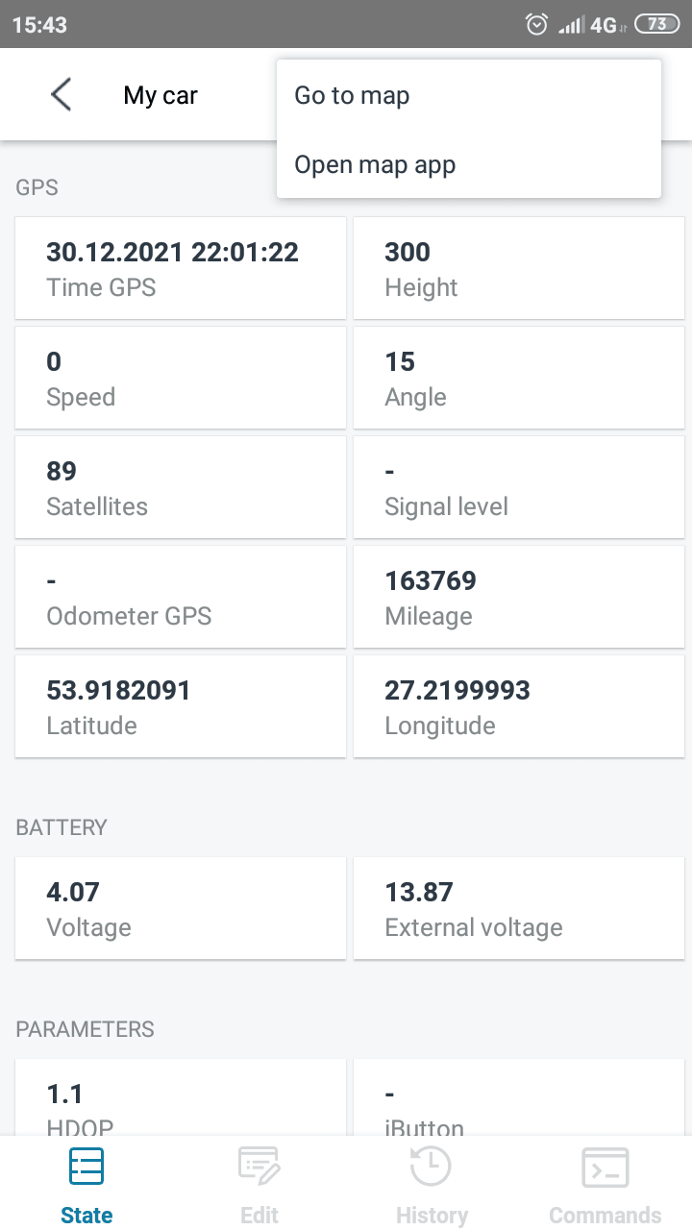Open the Edit tab pencil icon
692x1230 pixels.
[259, 1167]
